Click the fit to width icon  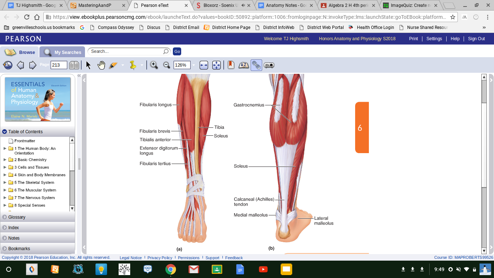[204, 65]
